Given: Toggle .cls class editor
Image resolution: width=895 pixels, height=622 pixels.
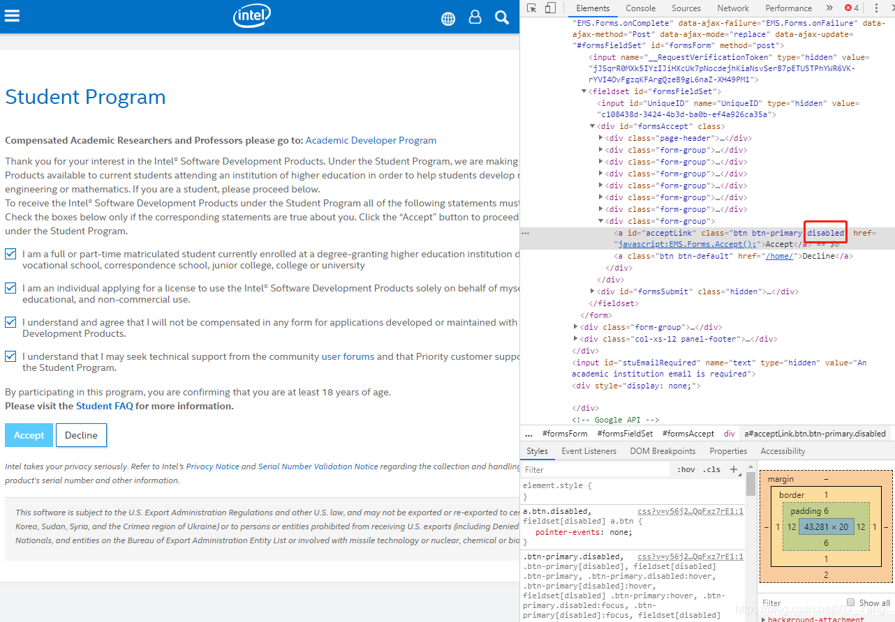Looking at the screenshot, I should (x=712, y=469).
